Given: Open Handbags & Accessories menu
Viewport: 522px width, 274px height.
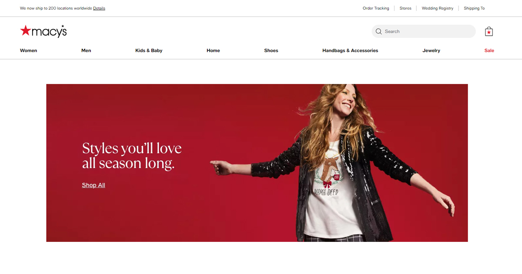Looking at the screenshot, I should [x=350, y=50].
